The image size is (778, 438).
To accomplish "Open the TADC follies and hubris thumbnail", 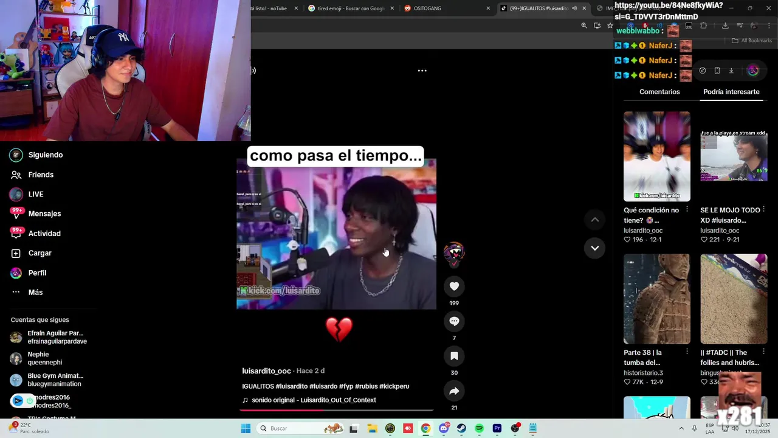I will [x=734, y=299].
